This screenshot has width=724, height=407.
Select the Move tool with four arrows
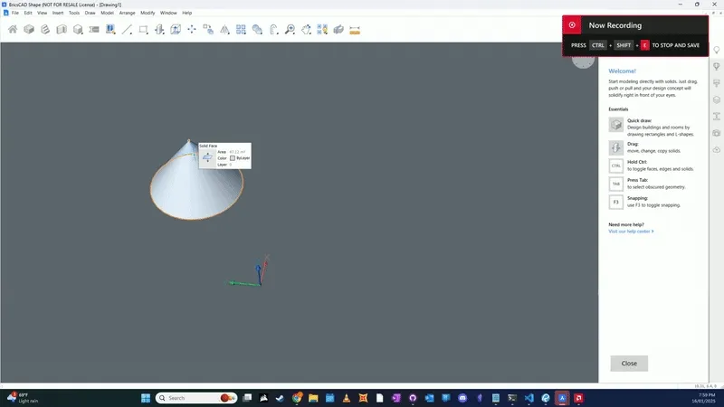pyautogui.click(x=192, y=30)
